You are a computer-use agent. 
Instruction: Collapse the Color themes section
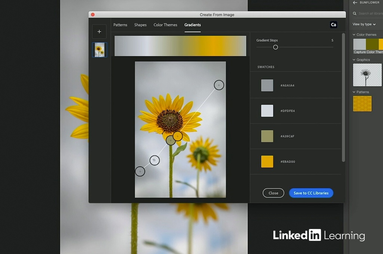click(354, 35)
